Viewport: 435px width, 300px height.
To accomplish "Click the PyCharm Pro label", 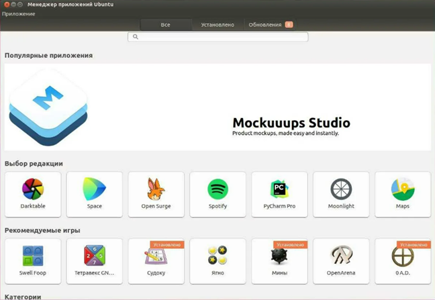I will point(279,206).
